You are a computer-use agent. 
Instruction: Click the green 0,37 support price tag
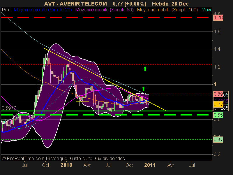click(x=218, y=140)
